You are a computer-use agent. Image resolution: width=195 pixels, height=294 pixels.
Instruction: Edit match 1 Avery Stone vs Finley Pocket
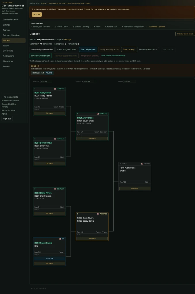pos(49,113)
